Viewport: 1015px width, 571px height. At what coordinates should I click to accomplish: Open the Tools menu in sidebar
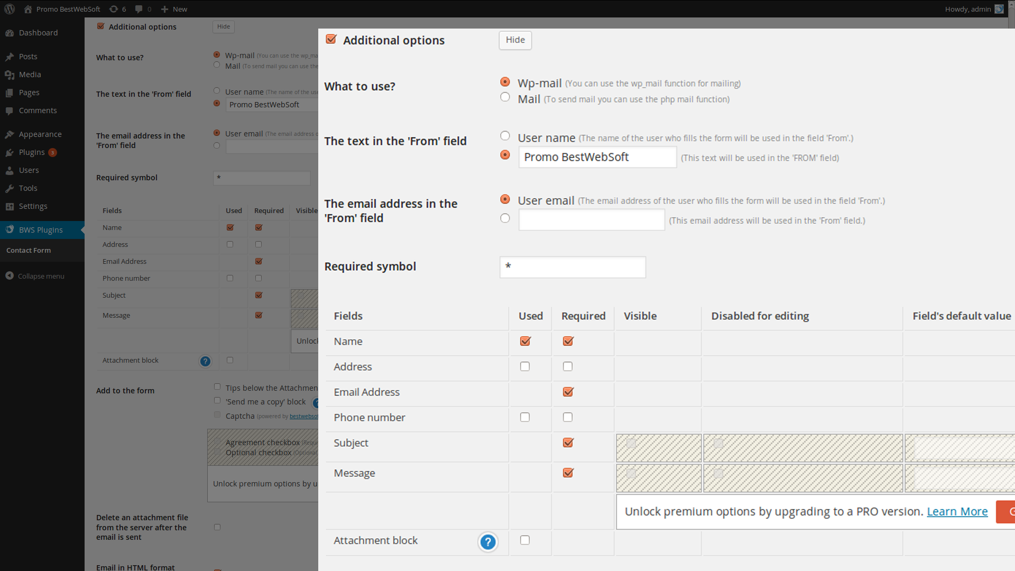click(x=28, y=188)
